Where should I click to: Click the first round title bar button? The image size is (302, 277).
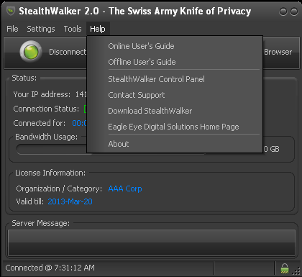[x=283, y=12]
